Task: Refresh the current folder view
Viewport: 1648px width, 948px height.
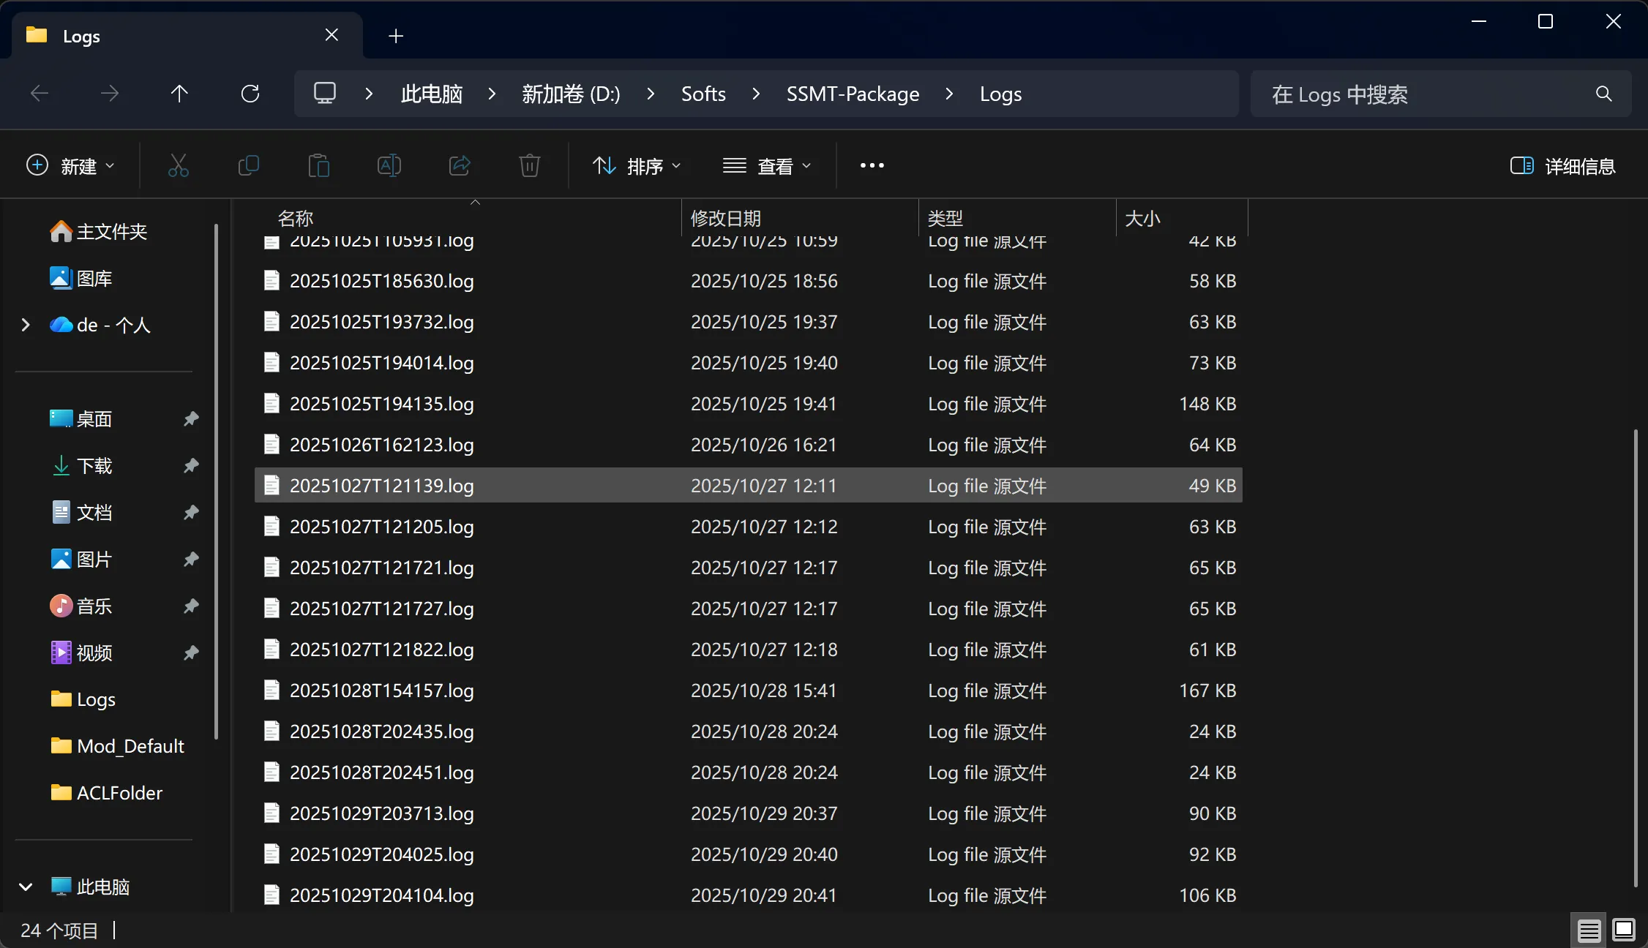Action: click(x=250, y=94)
